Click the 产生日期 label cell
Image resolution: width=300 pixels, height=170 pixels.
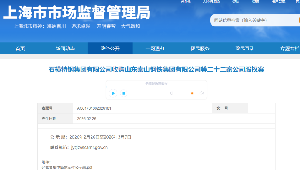pos(56,119)
